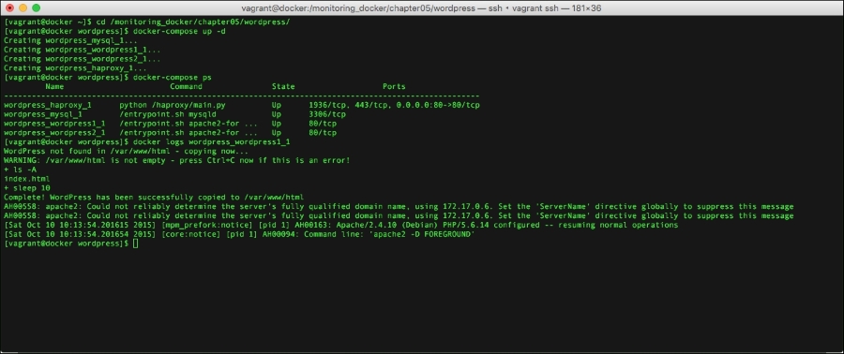Click the 'Ports' column header

pos(394,86)
